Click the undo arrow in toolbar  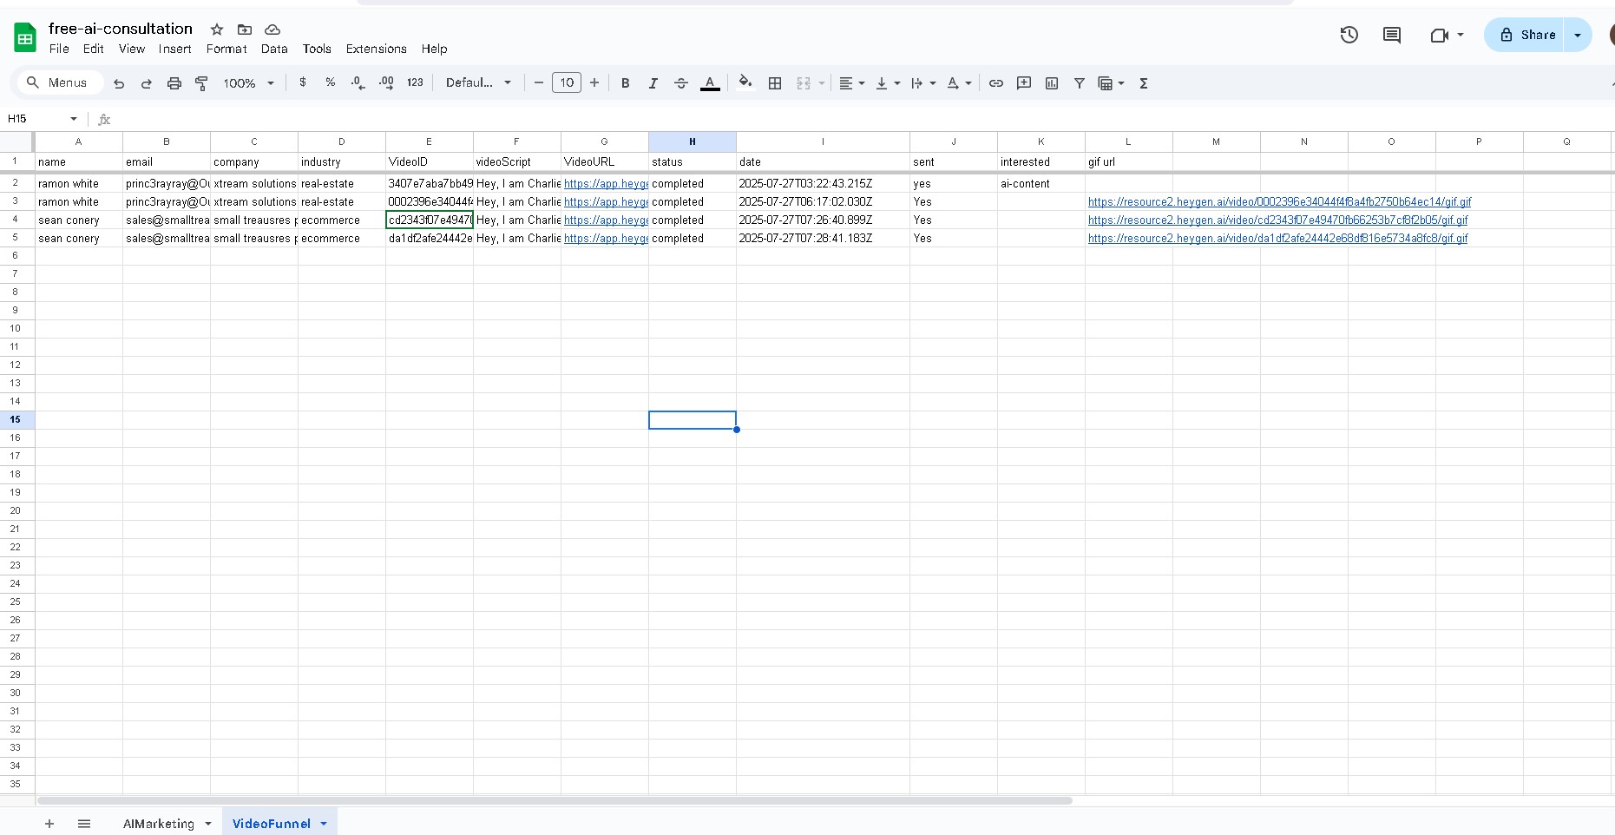pos(119,83)
